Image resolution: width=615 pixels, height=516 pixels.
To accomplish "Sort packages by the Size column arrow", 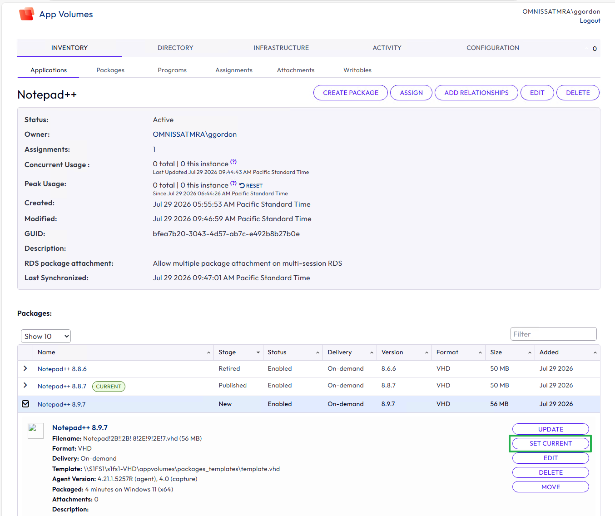I will [530, 352].
